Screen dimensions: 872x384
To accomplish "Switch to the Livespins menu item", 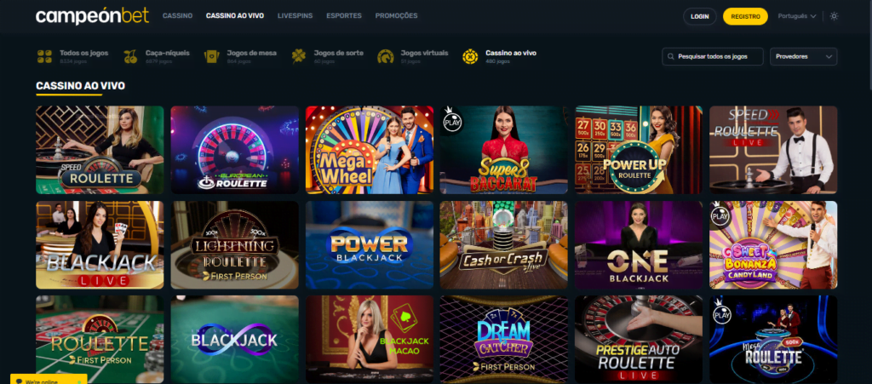I will pyautogui.click(x=295, y=16).
